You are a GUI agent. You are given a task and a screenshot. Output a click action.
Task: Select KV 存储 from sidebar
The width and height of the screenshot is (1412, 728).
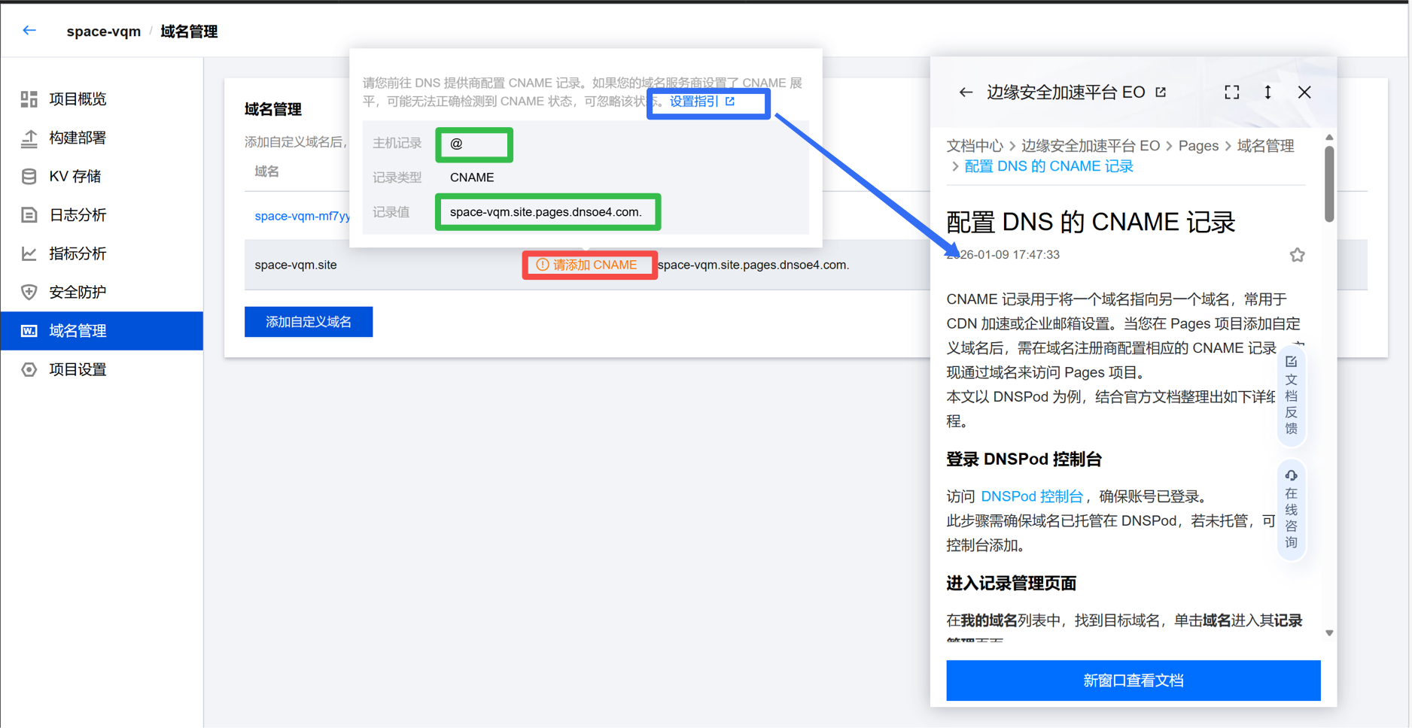pos(75,177)
